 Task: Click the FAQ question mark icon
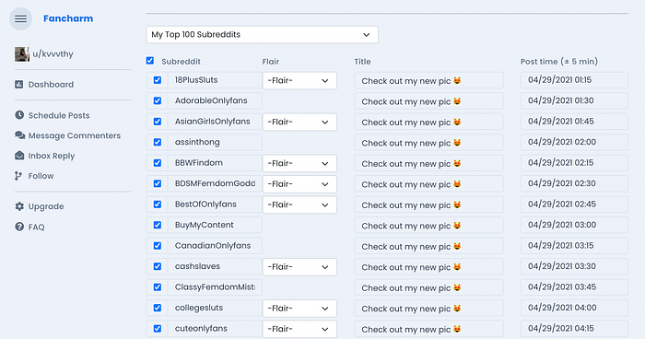click(19, 227)
